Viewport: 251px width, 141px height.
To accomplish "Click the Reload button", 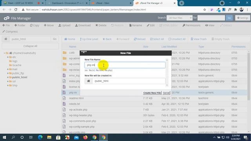I will pyautogui.click(x=140, y=39).
